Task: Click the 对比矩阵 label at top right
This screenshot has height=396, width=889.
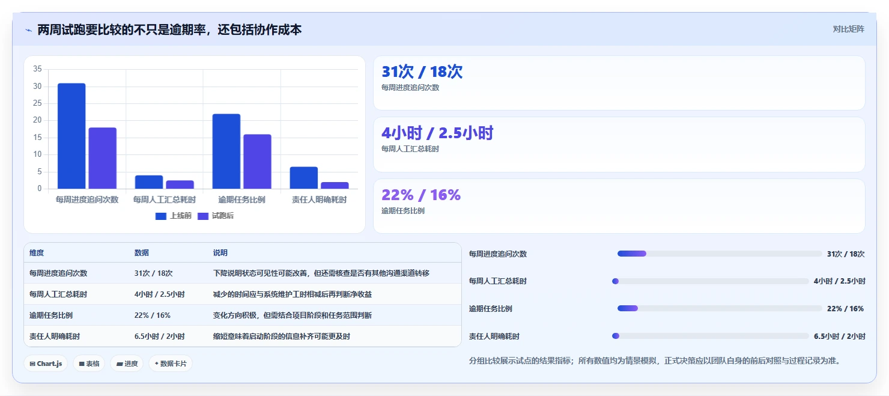Action: click(849, 29)
